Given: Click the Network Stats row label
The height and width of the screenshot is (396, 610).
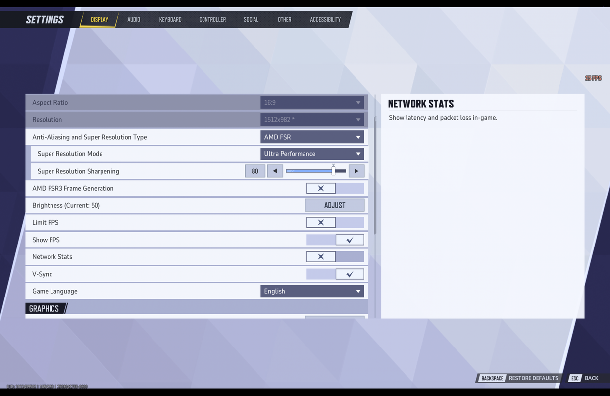Looking at the screenshot, I should tap(52, 257).
